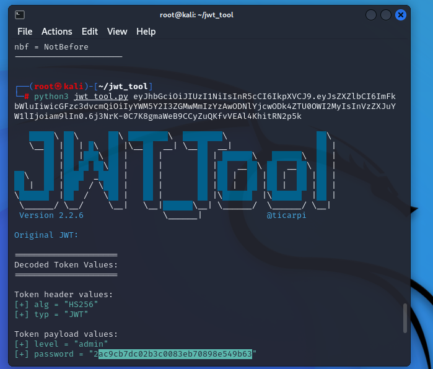This screenshot has width=433, height=369.
Task: Click the window title 'root@kali: ~/jwt_tool'
Action: [x=196, y=15]
